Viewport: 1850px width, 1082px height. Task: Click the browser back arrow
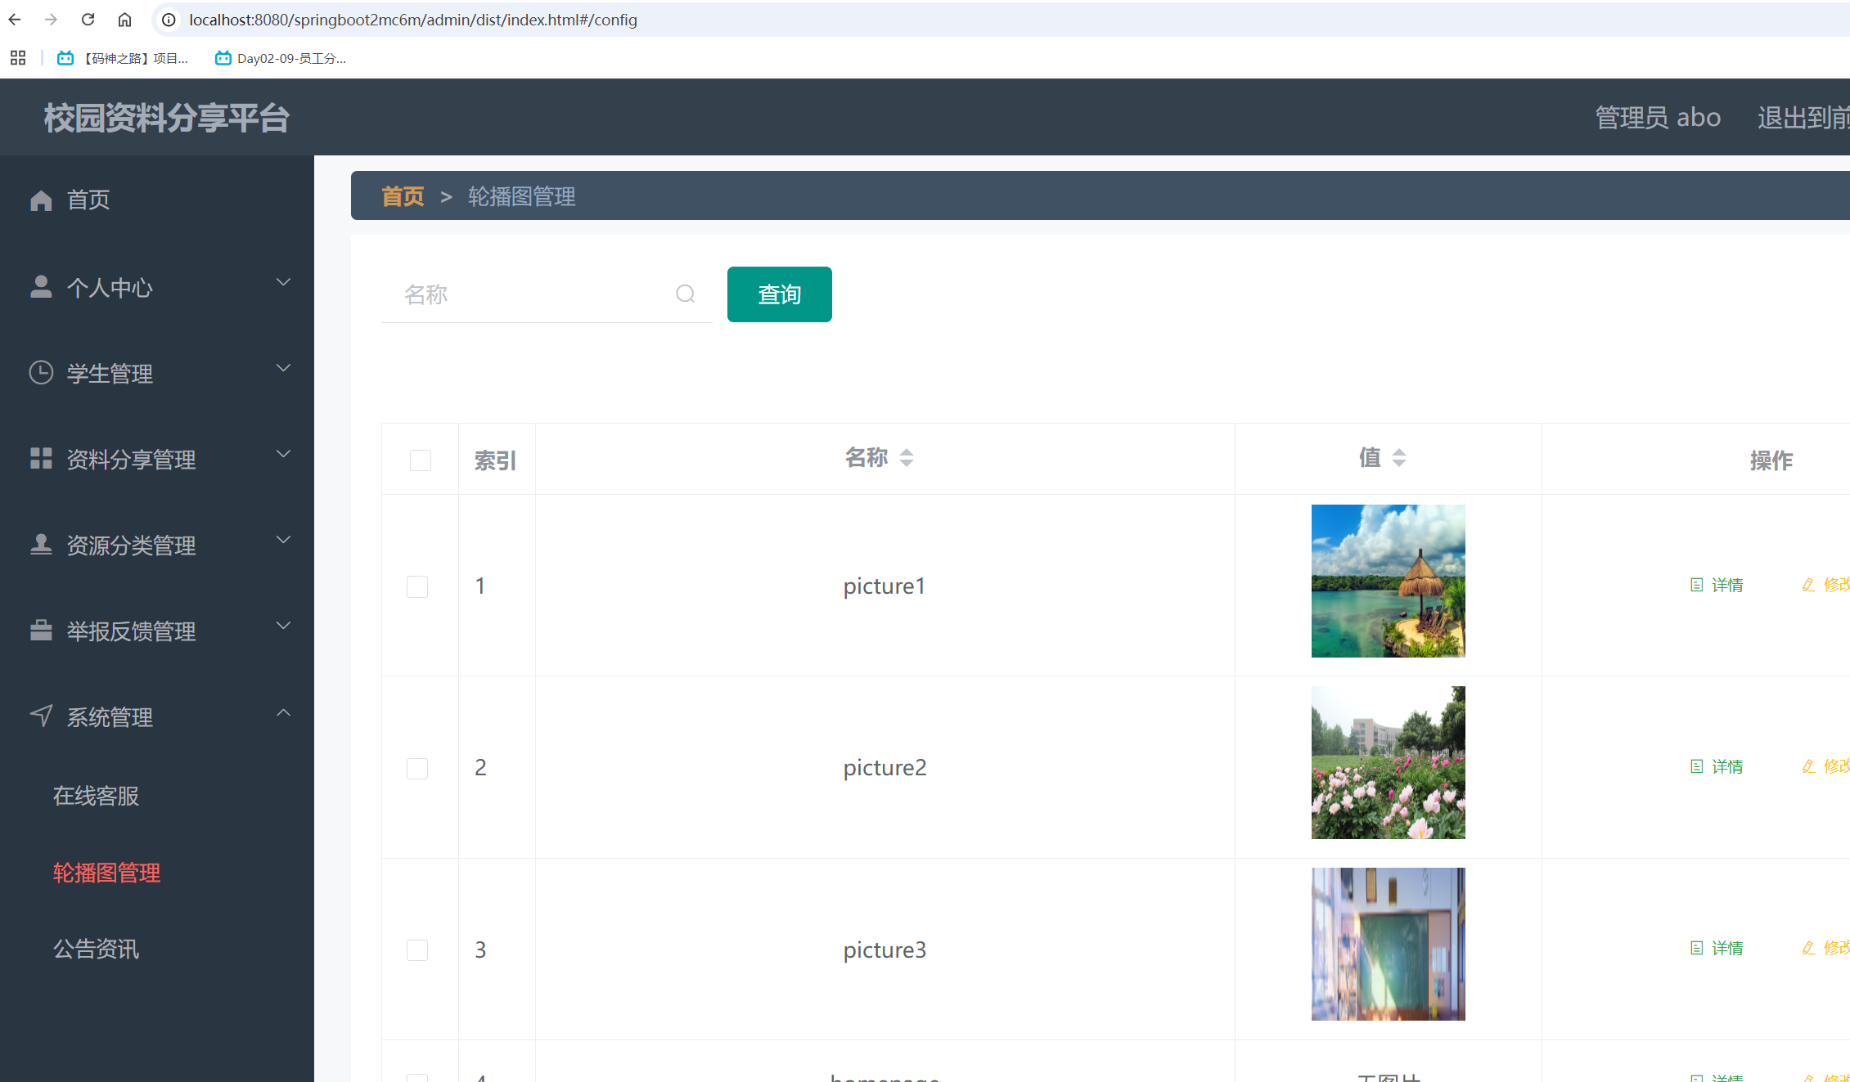click(15, 20)
